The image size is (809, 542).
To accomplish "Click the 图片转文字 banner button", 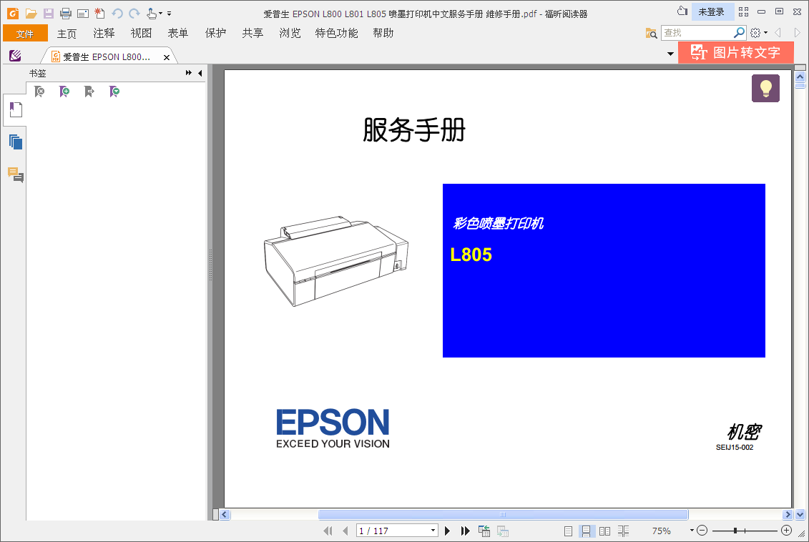I will [736, 53].
